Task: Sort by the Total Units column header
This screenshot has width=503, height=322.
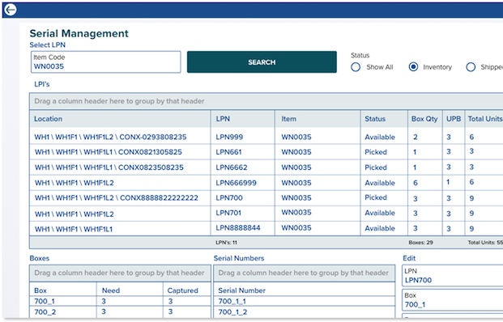Action: (485, 119)
